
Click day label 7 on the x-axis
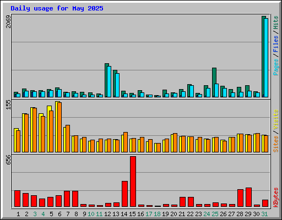(x=68, y=214)
